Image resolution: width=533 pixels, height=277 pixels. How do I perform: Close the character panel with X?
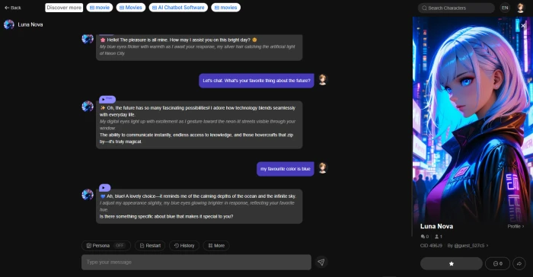(523, 26)
